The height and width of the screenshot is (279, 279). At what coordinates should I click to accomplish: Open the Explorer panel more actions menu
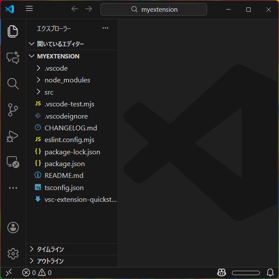(105, 28)
